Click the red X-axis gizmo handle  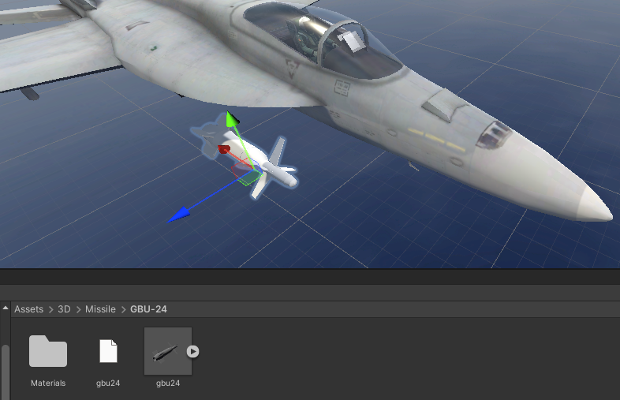pyautogui.click(x=224, y=150)
